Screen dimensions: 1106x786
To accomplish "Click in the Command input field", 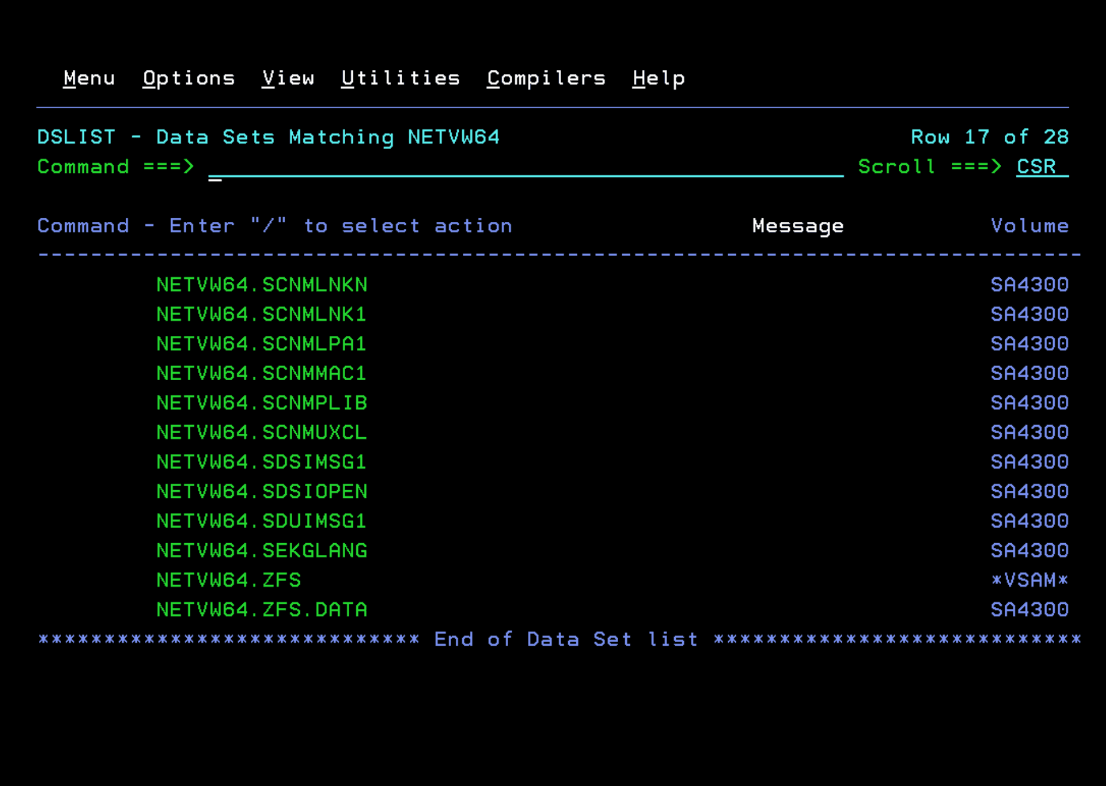I will [525, 167].
